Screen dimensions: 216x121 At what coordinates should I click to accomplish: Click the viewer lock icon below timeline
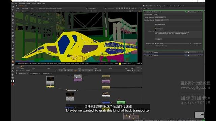click(x=132, y=70)
